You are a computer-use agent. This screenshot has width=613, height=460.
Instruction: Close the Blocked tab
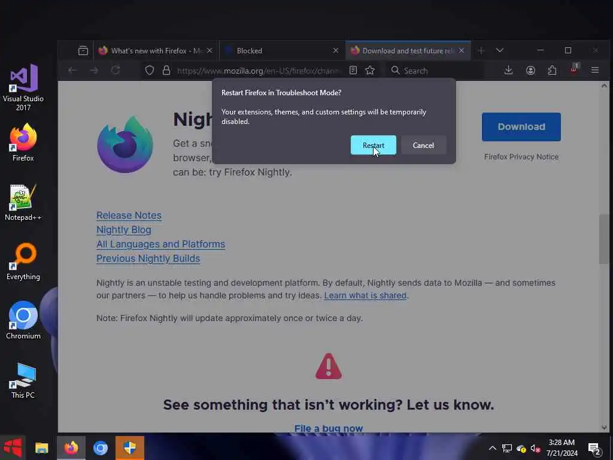click(335, 50)
